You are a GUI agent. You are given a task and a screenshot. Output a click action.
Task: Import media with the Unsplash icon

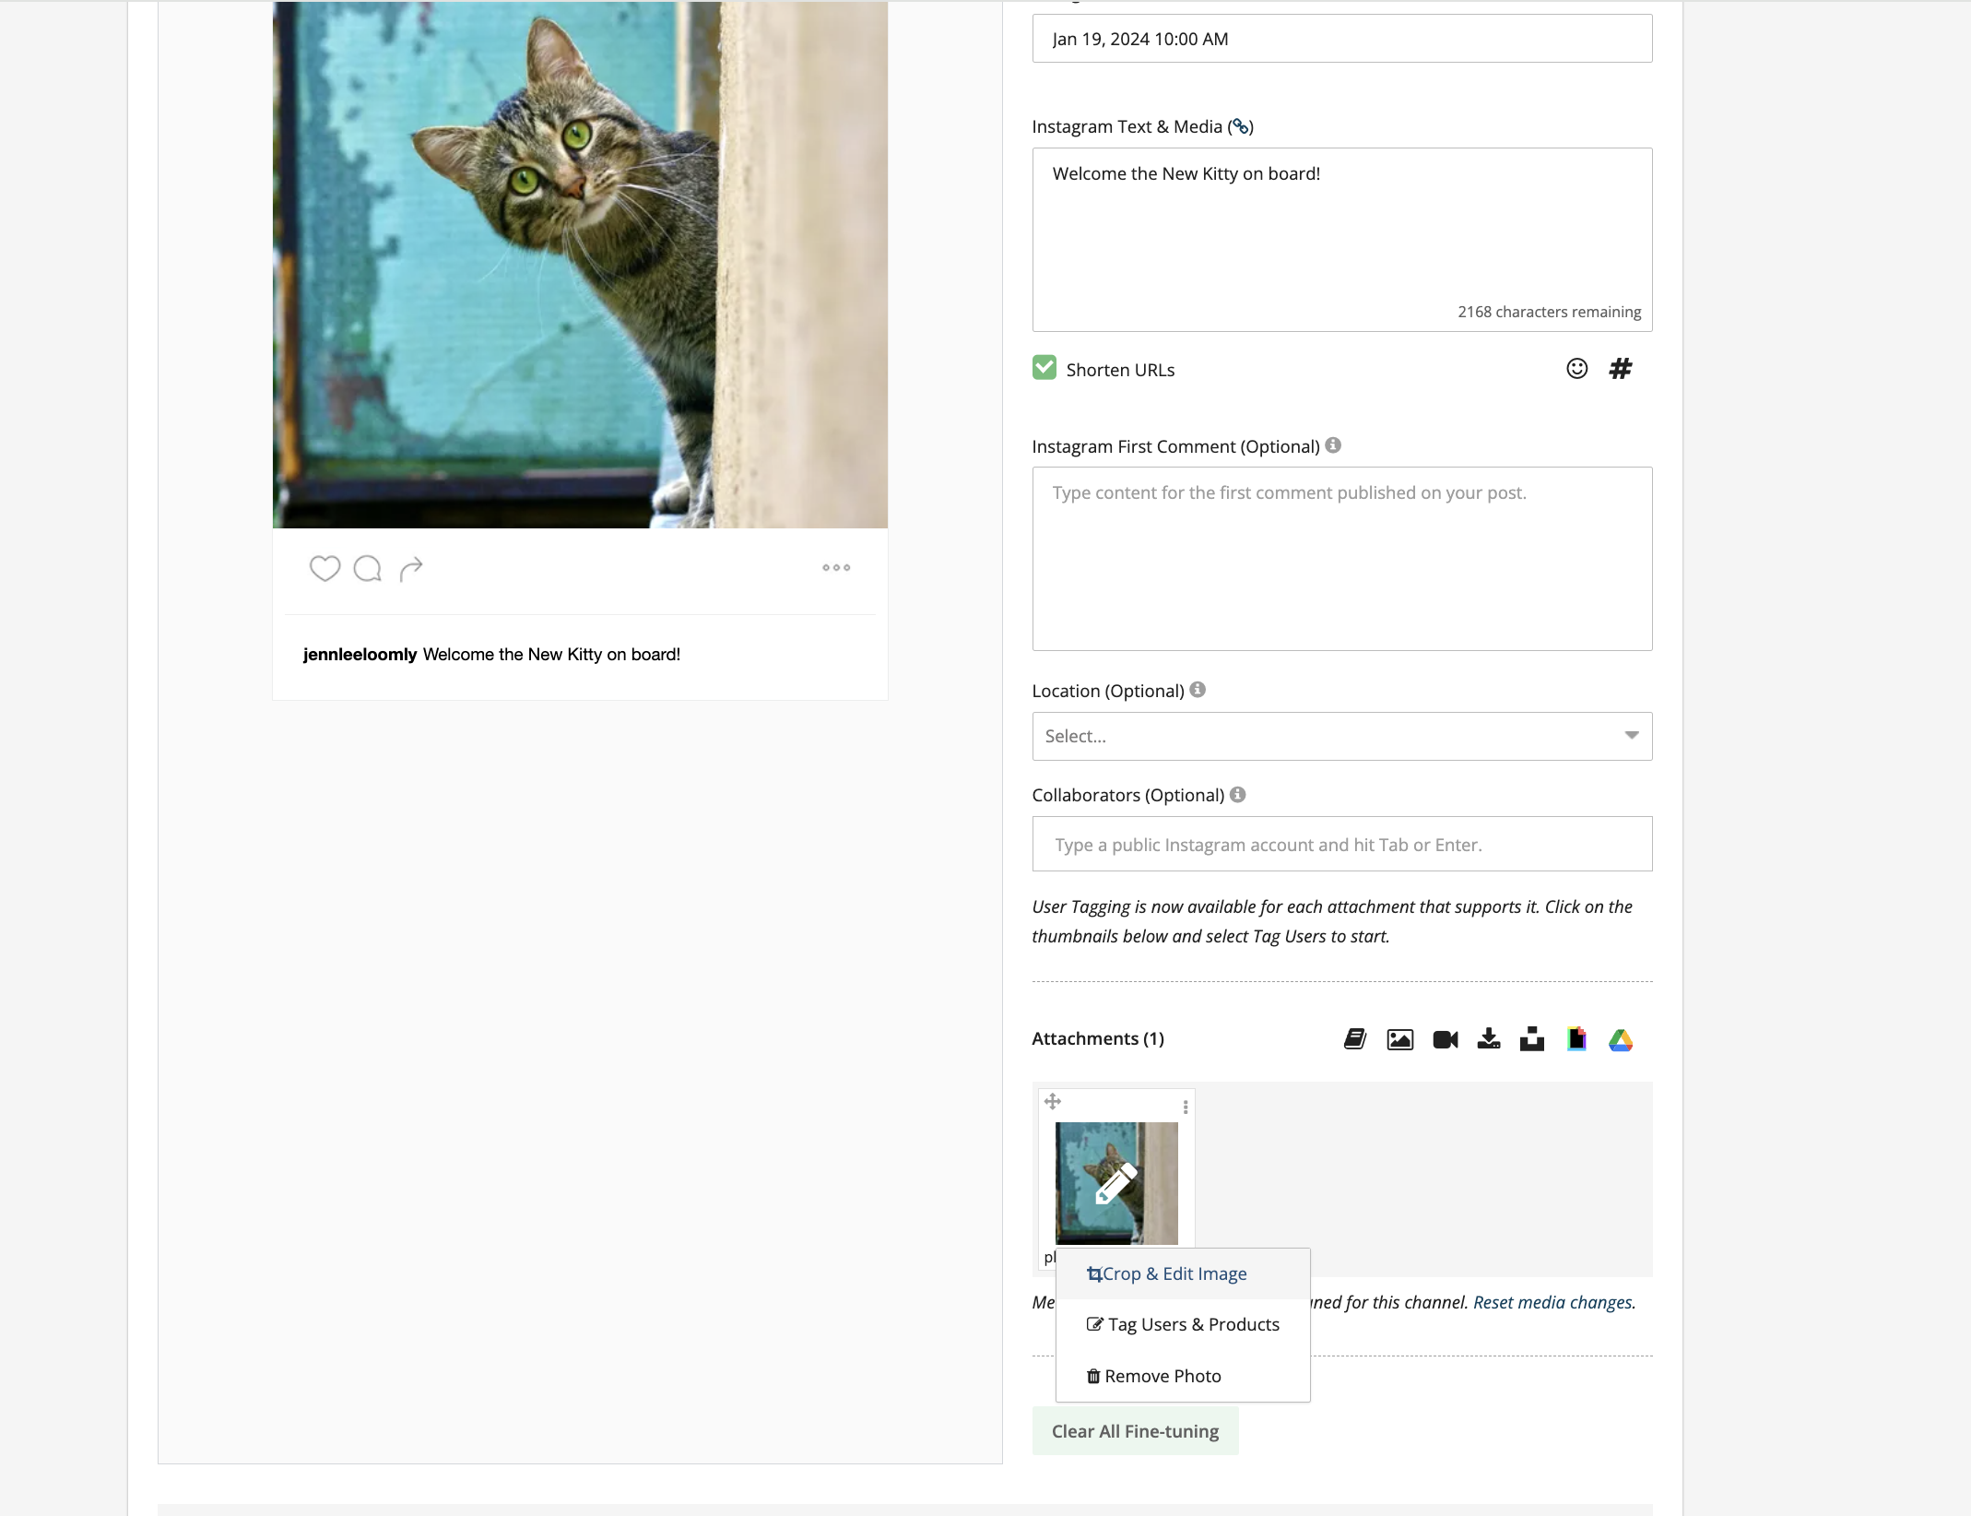1532,1039
